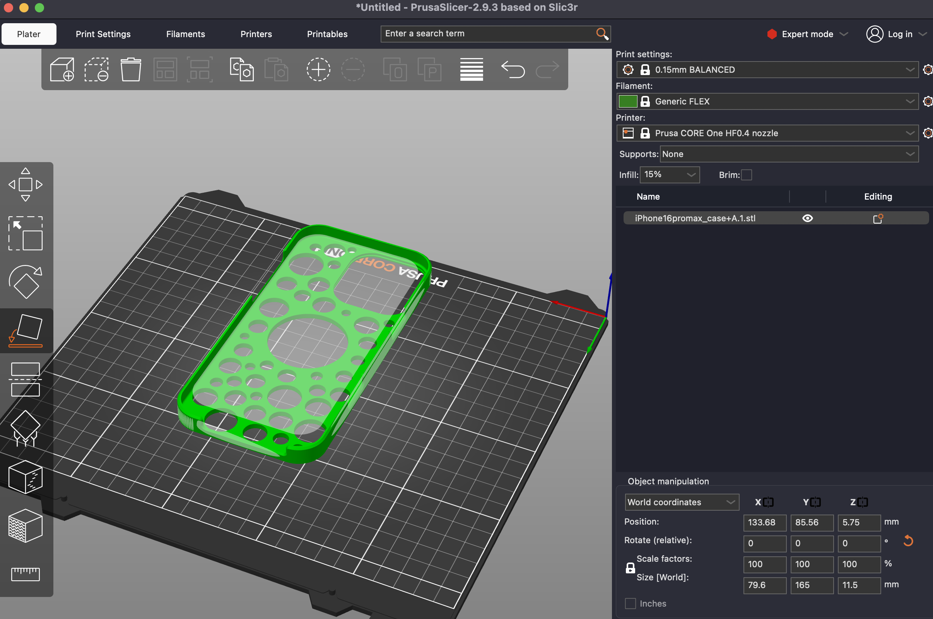Open the Filaments tab
The image size is (933, 619).
186,34
